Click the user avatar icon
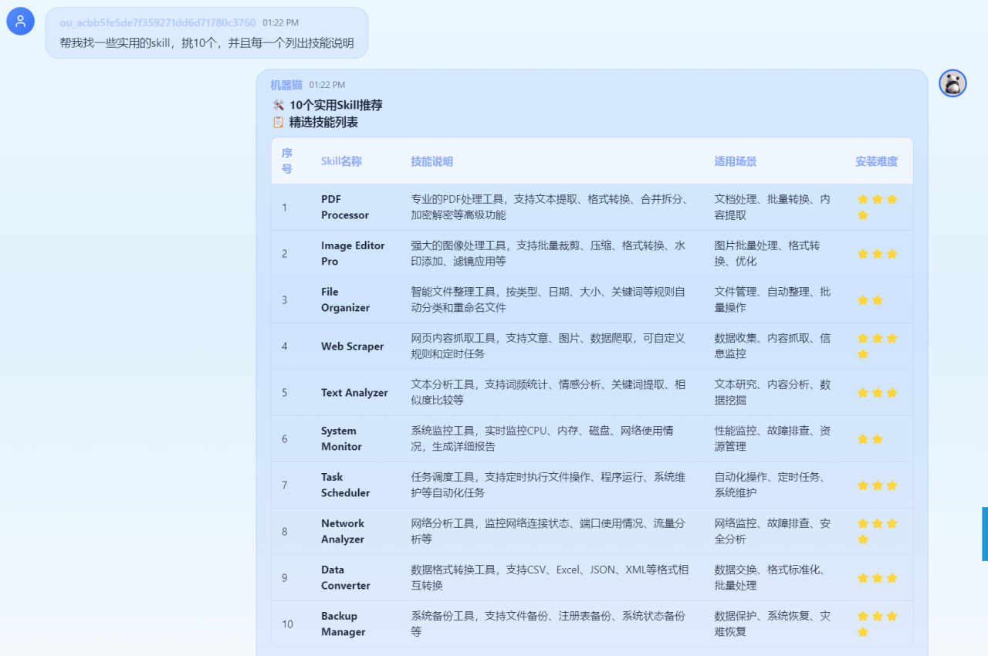Image resolution: width=988 pixels, height=656 pixels. 20,21
